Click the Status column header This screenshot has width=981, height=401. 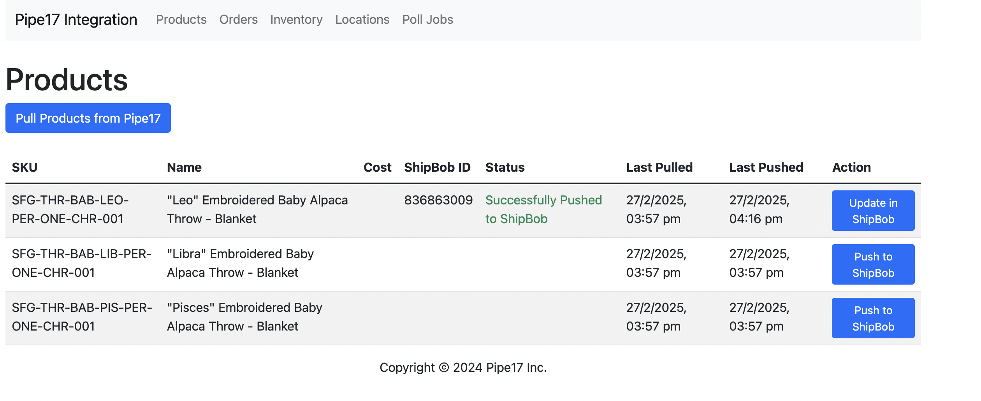(505, 167)
